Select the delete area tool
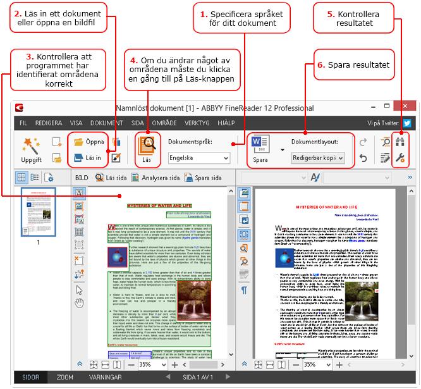Image resolution: width=421 pixels, height=389 pixels. tap(79, 261)
